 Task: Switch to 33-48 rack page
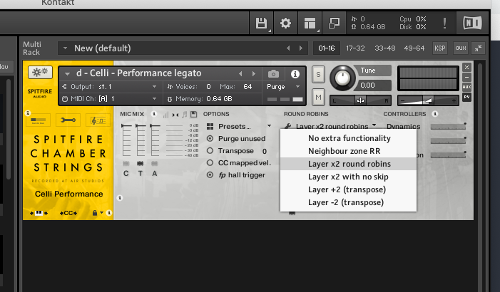point(385,48)
